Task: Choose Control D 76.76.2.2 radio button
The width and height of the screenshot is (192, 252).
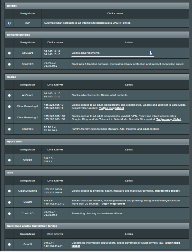Action: [x=9, y=64]
